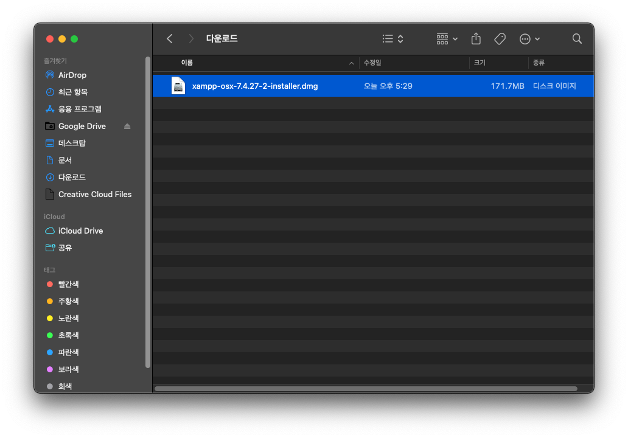
Task: Sort by the 종류 column header
Action: (539, 63)
